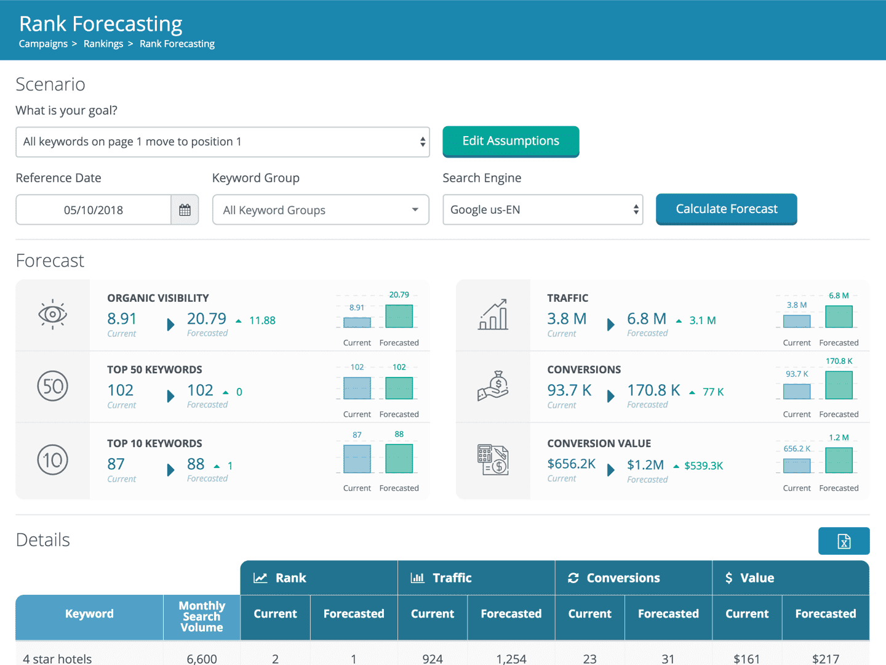This screenshot has height=665, width=886.
Task: Click the Reference Date input field
Action: tap(94, 210)
